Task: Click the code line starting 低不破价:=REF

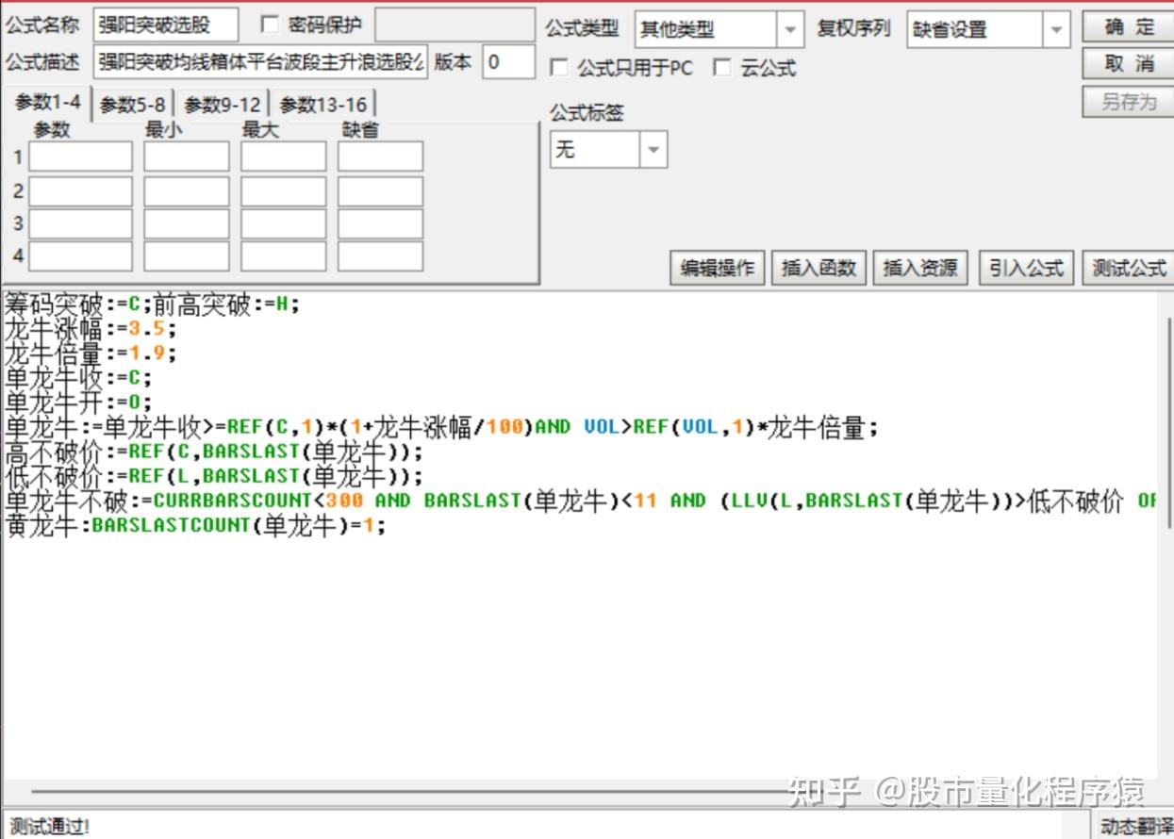Action: (x=215, y=476)
